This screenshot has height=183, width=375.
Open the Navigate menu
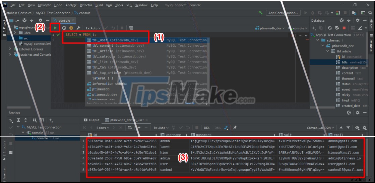coord(45,5)
